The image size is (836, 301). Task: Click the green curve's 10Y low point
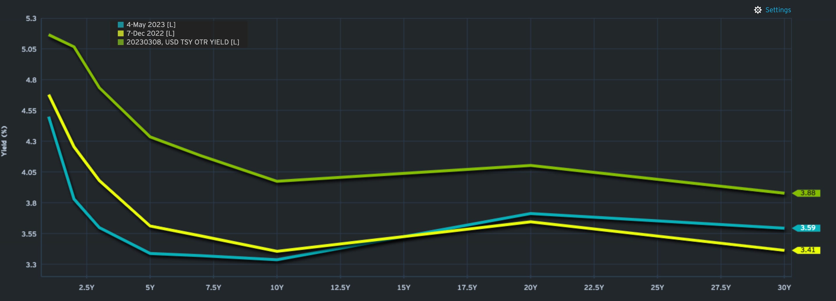[277, 181]
